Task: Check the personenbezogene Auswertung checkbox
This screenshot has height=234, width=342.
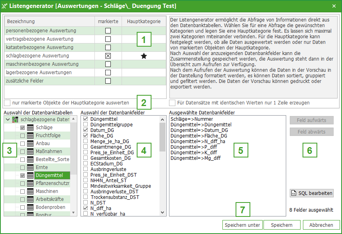Action: [x=108, y=31]
